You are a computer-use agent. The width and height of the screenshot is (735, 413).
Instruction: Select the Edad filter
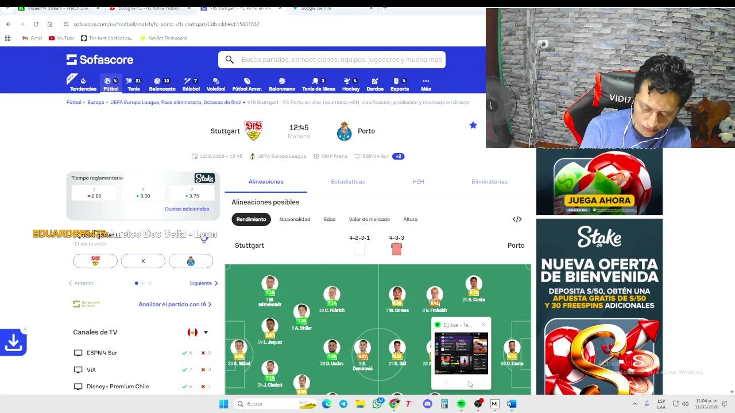330,219
